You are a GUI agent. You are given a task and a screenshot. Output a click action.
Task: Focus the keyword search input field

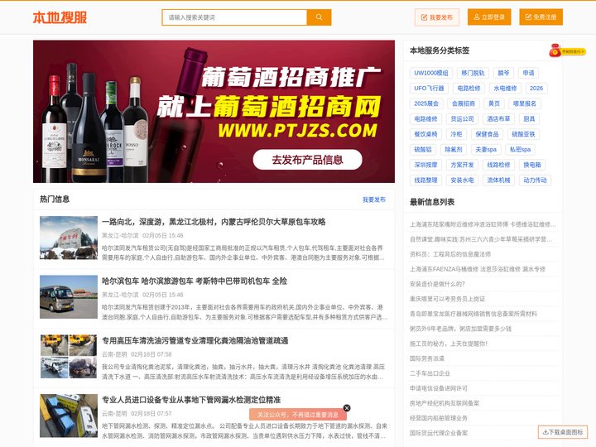click(234, 17)
